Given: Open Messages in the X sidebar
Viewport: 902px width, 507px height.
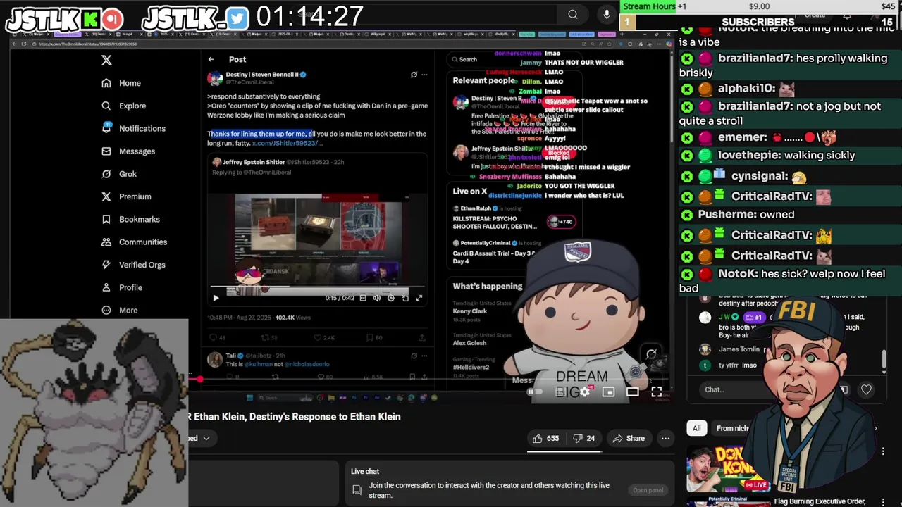Looking at the screenshot, I should coord(128,151).
